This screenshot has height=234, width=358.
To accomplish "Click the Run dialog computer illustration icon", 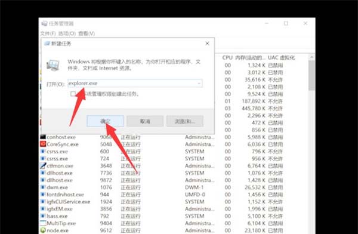I will tap(53, 65).
